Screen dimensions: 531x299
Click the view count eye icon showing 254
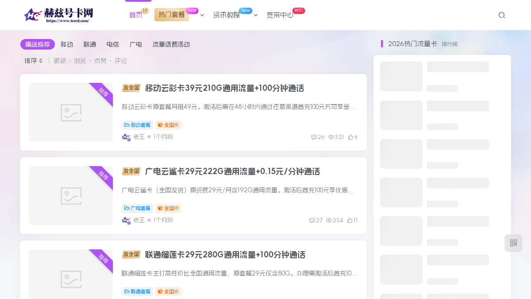329,221
